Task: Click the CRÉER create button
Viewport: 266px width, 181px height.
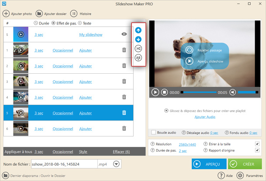Action: [x=245, y=164]
